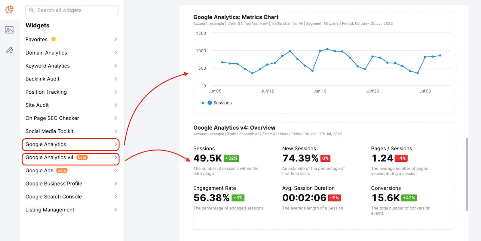Expand the Position Tracking chevron
The height and width of the screenshot is (241, 481).
116,92
